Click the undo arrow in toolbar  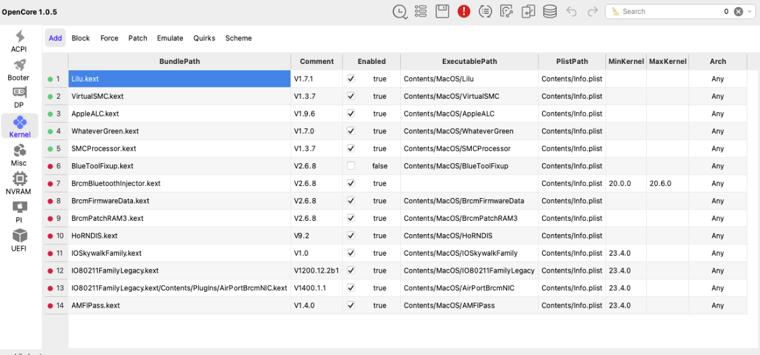coord(571,11)
